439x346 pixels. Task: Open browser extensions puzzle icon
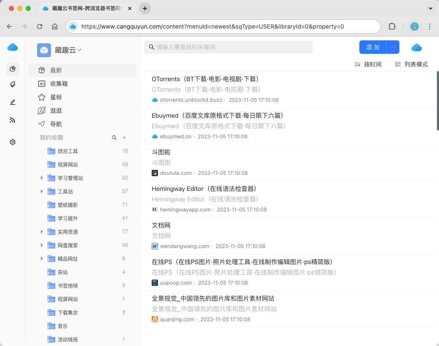point(392,26)
